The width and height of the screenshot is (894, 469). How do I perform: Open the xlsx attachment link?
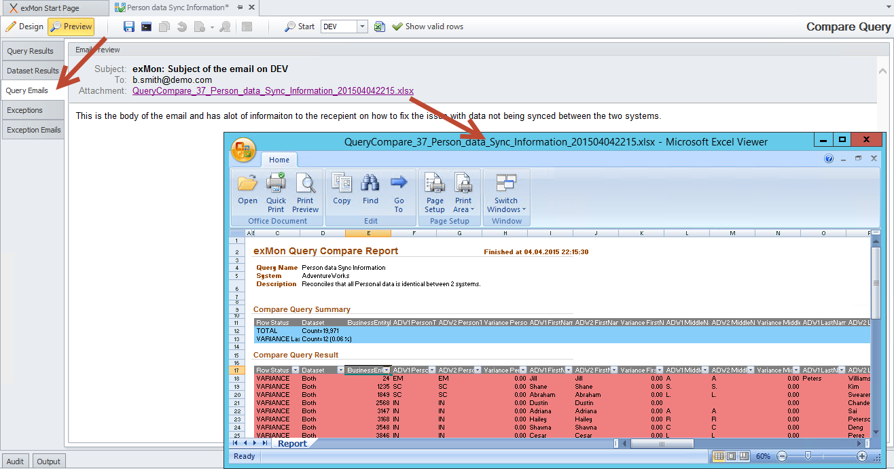tap(273, 90)
